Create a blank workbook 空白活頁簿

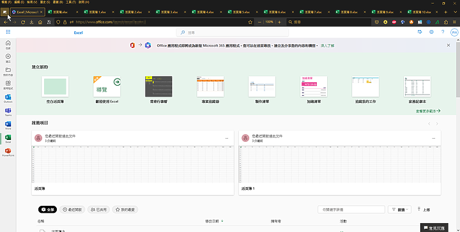click(x=55, y=86)
